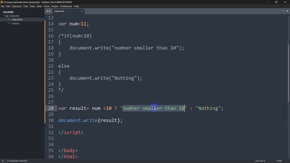Click the '</body>' closing tag

68,150
